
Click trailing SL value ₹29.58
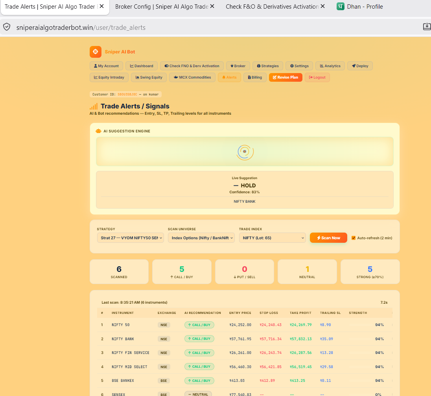pos(326,367)
